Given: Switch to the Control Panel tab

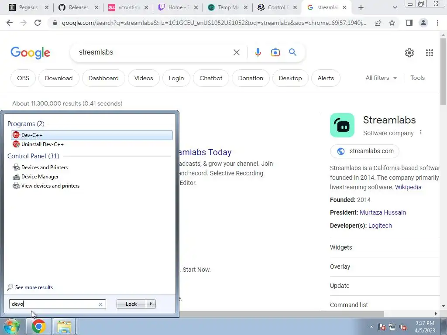Looking at the screenshot, I should coord(277,7).
